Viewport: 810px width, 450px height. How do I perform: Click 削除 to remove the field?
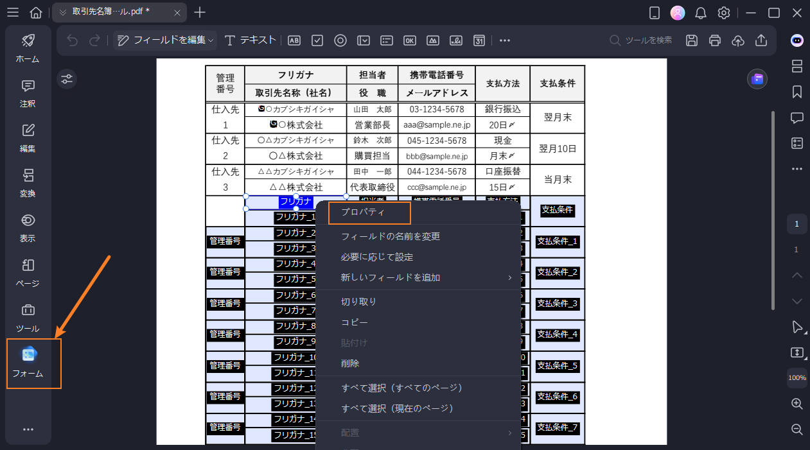click(x=351, y=363)
